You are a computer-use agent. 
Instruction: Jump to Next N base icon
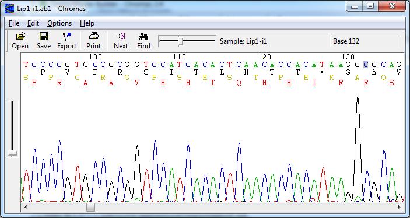(121, 41)
